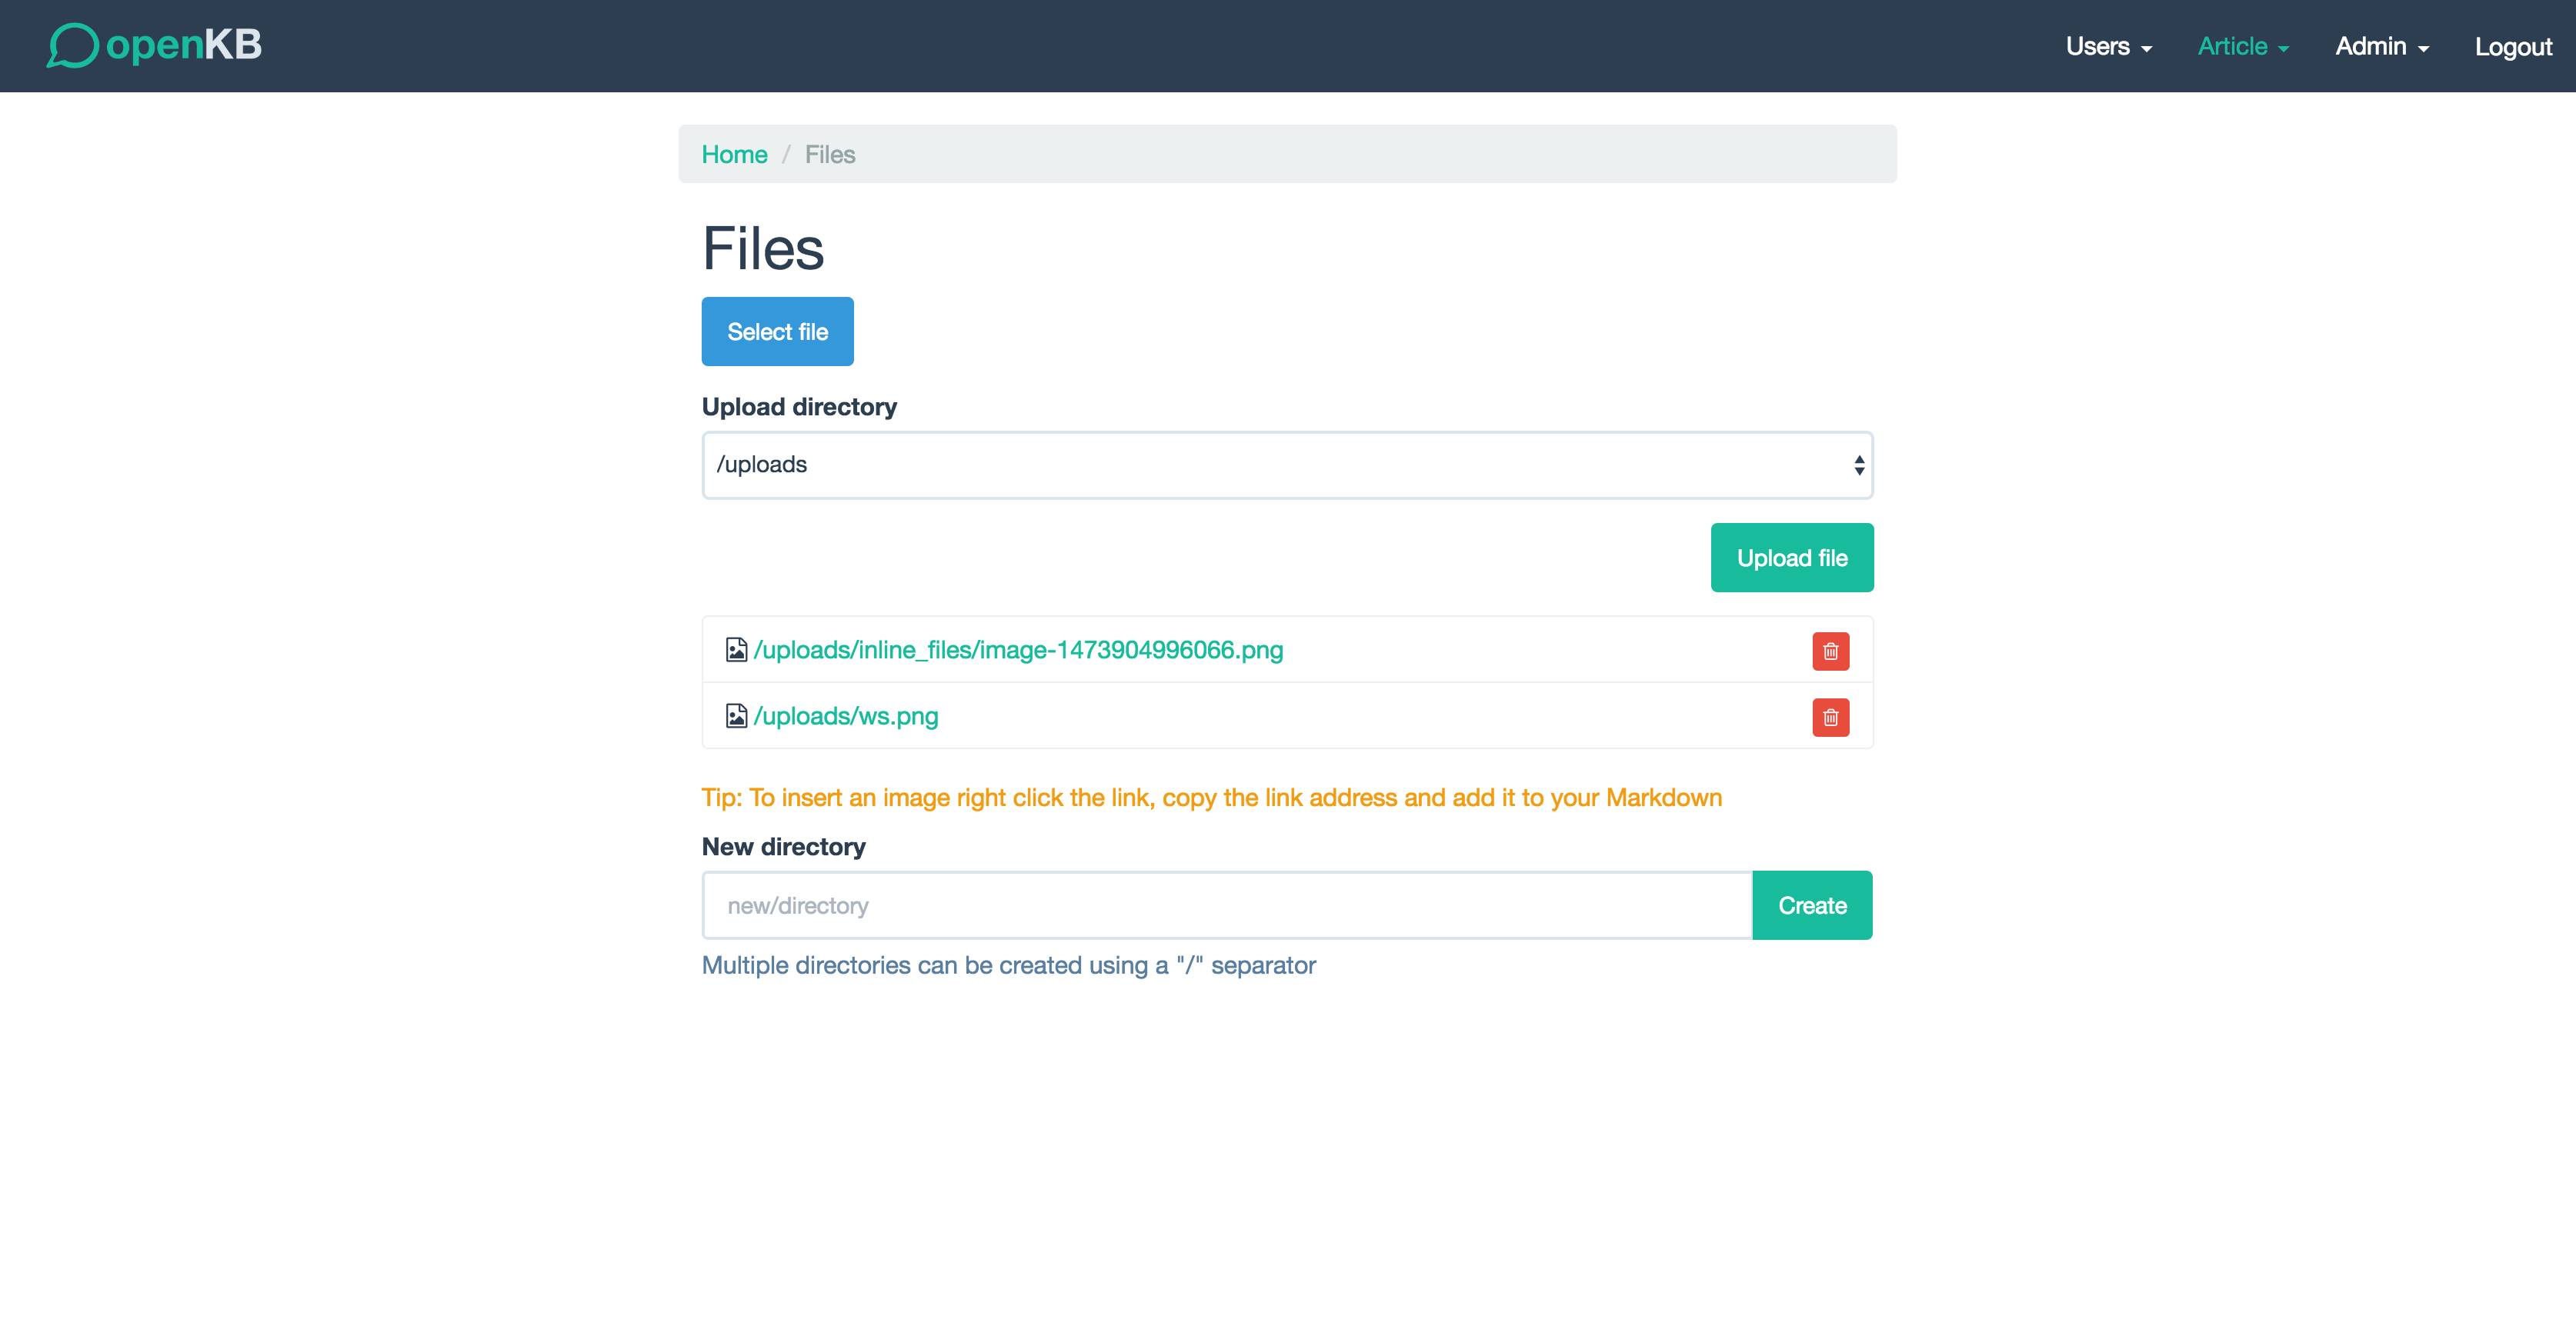
Task: Delete the inline_files image-1473904996066.png file
Action: [1830, 651]
